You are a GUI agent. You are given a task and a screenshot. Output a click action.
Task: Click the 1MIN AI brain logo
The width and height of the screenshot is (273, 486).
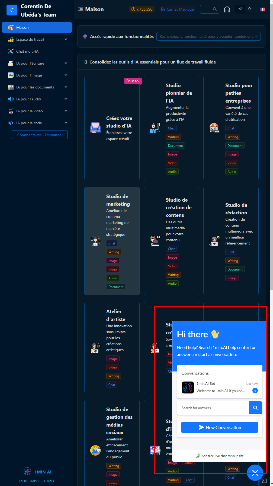pos(27,471)
